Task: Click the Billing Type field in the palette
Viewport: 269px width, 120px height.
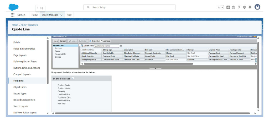Action: click(112, 50)
